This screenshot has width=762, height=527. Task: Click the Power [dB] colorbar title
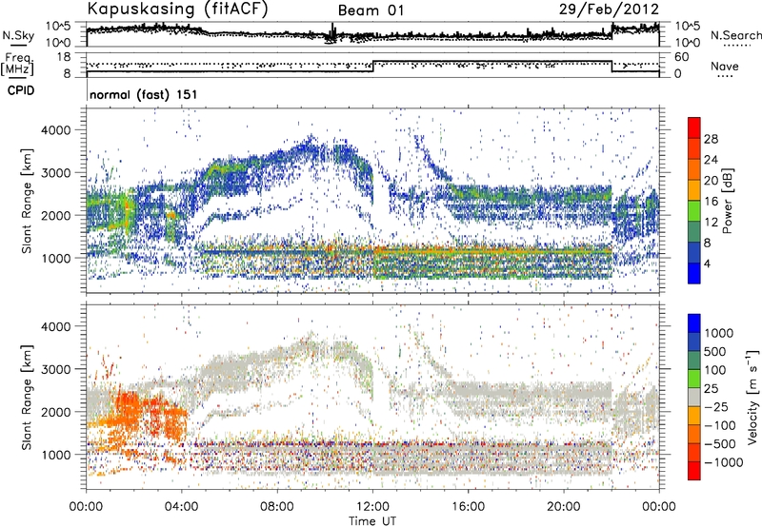[728, 201]
